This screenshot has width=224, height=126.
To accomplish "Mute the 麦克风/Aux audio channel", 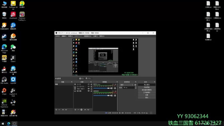I will click(x=111, y=88).
